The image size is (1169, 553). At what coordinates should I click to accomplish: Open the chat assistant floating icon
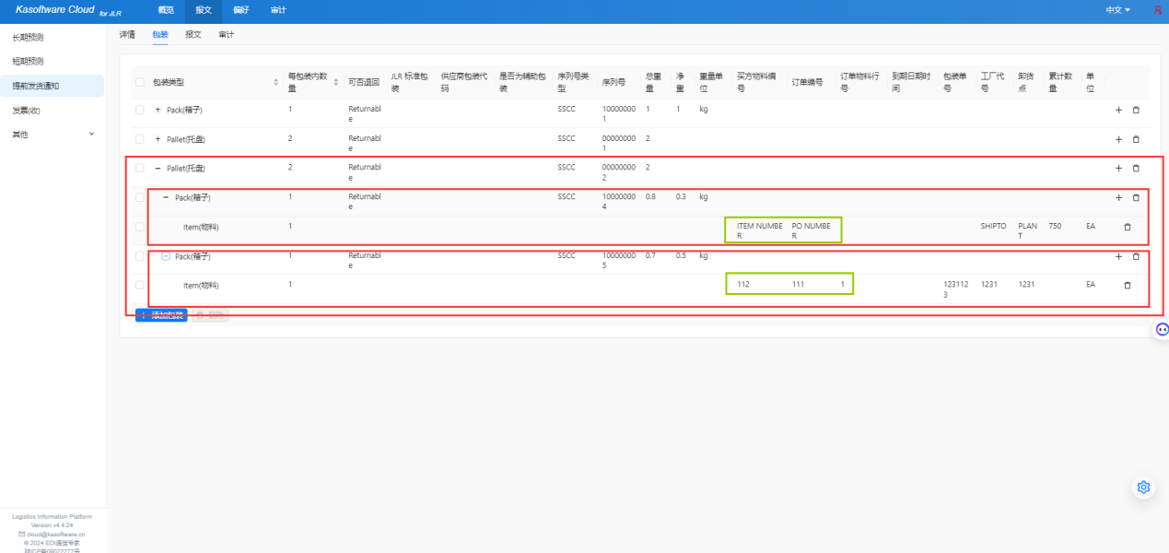[x=1162, y=329]
